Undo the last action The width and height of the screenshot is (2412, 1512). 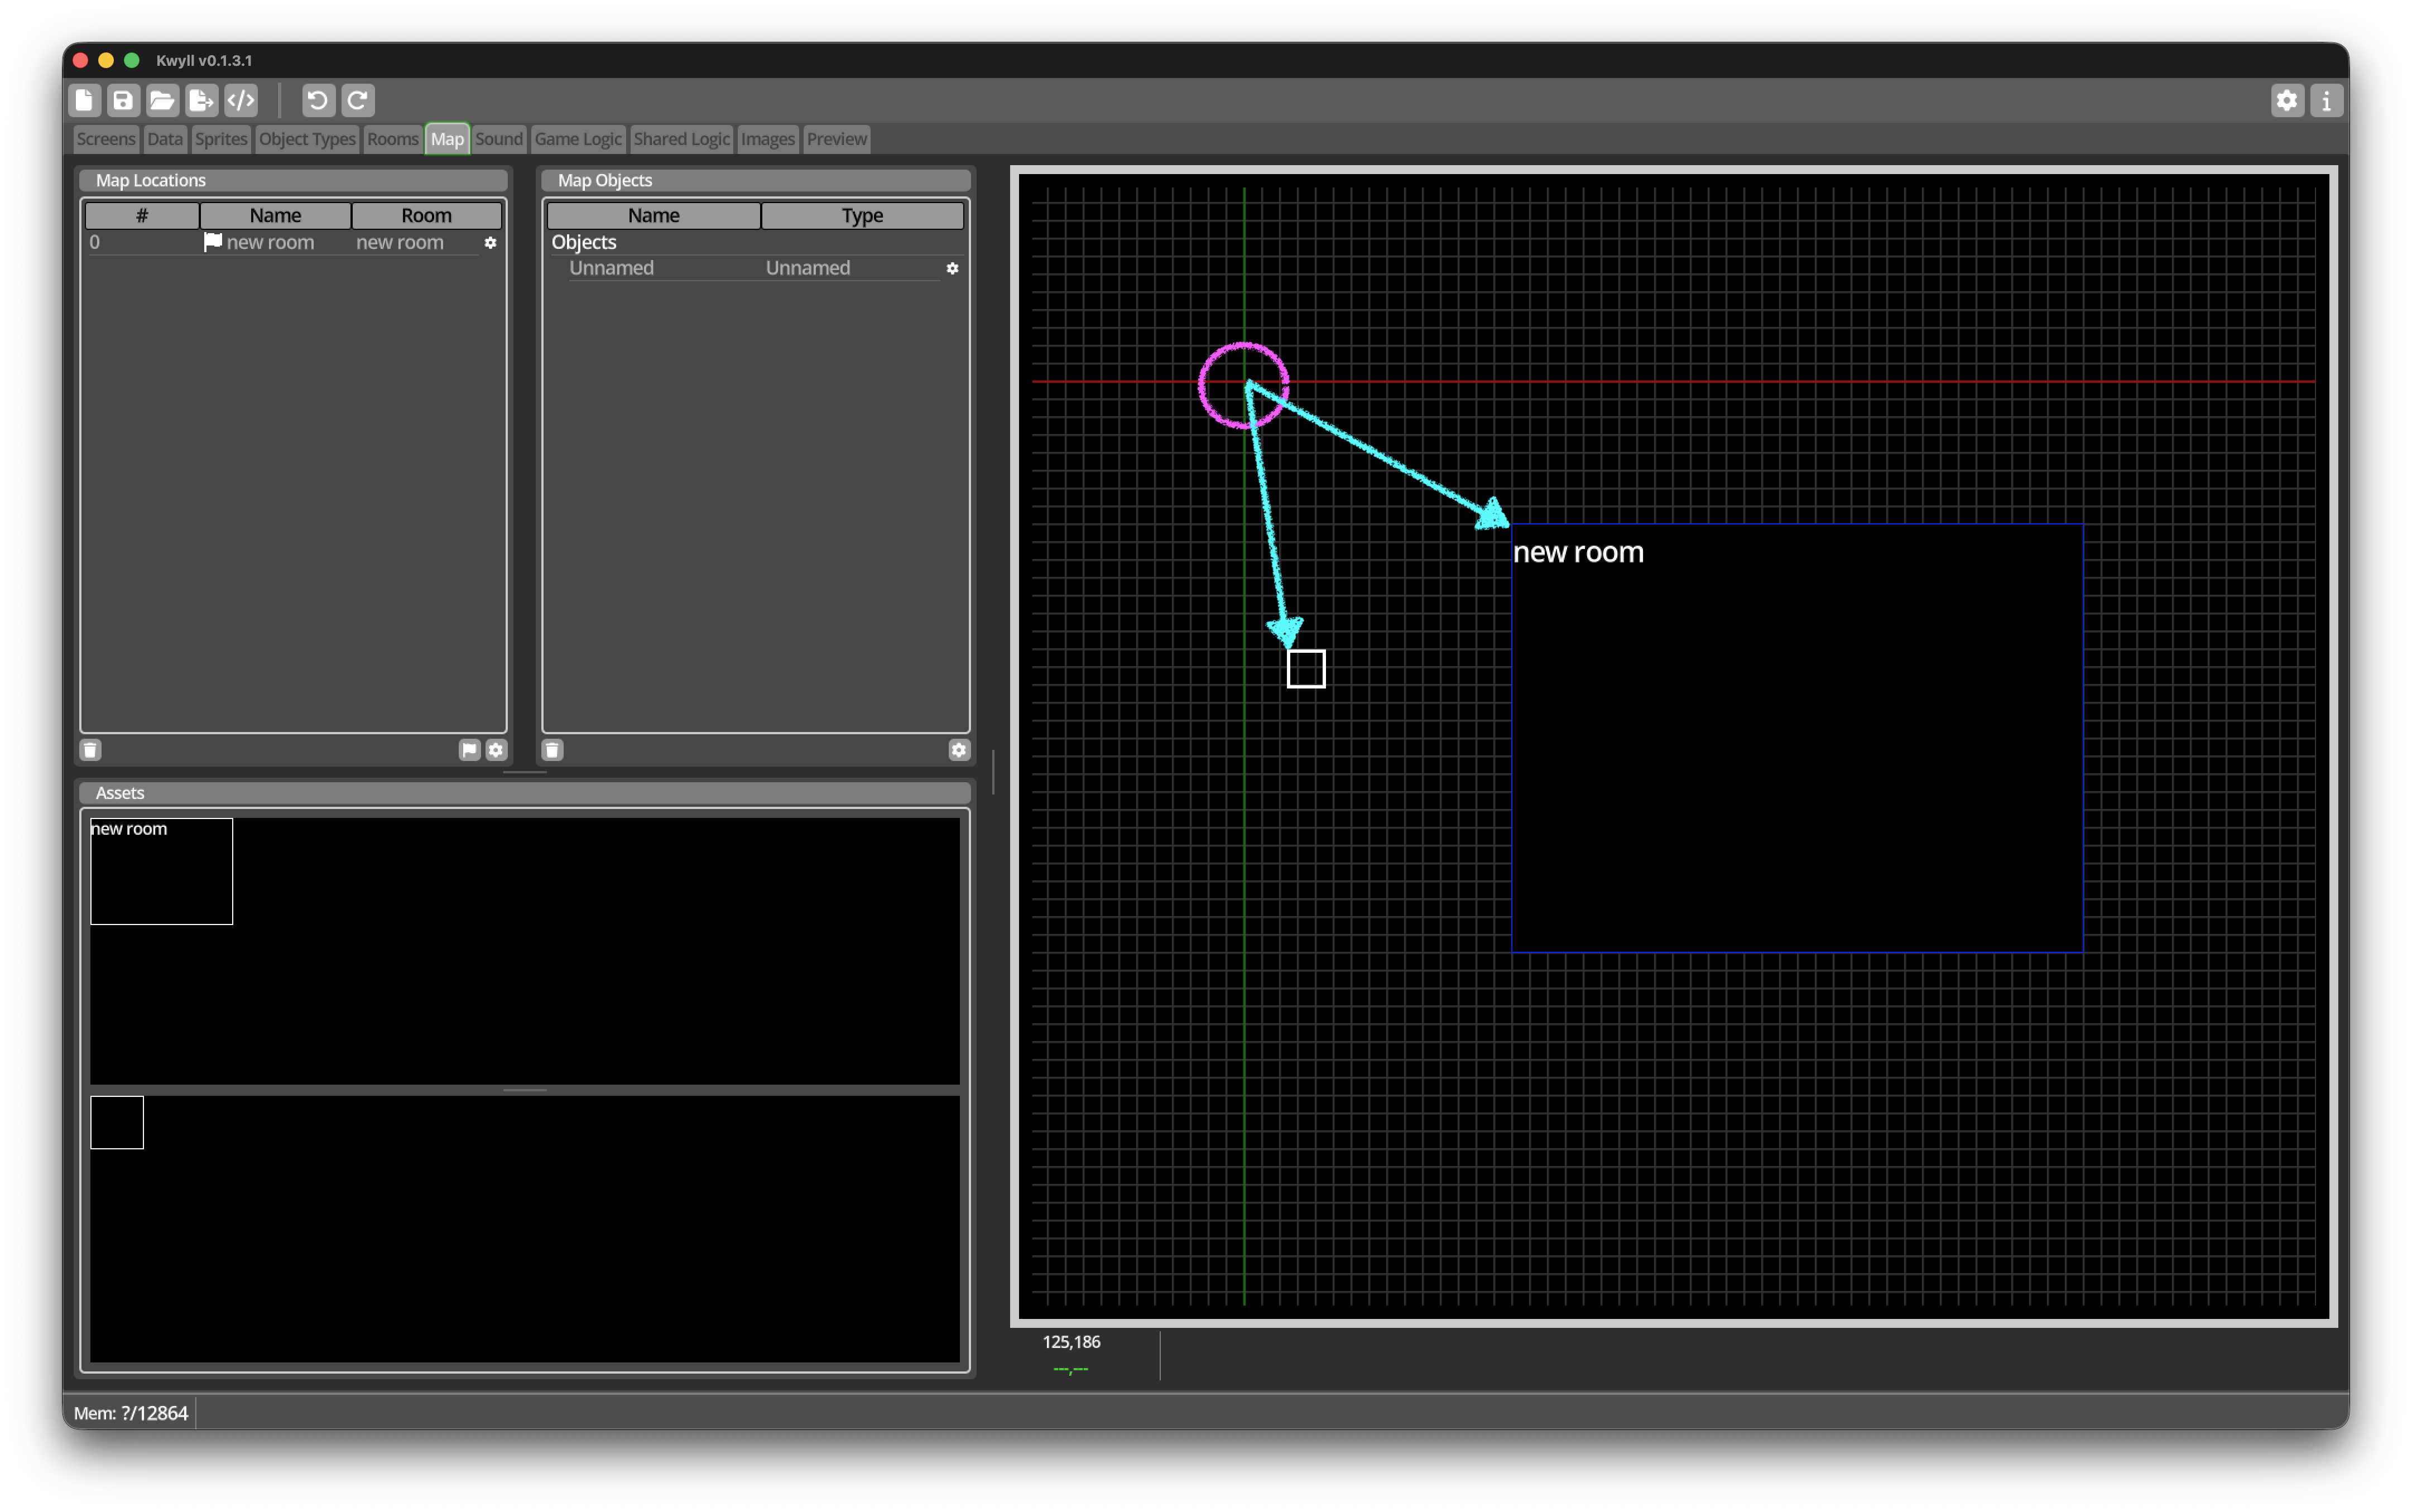point(318,100)
